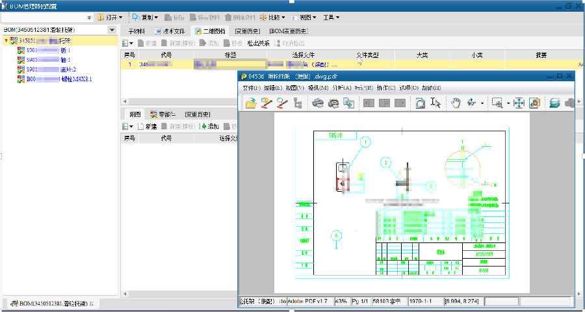Select the text cursor selection tool
Viewport: 585px width, 312px height.
point(436,103)
